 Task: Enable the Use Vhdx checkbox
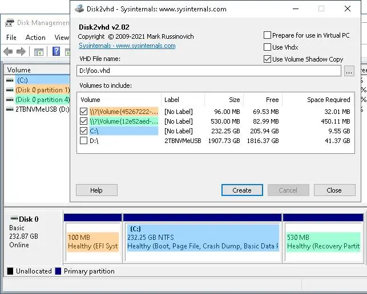click(x=267, y=47)
